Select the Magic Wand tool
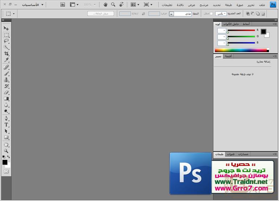The height and width of the screenshot is (201, 279). point(6,47)
